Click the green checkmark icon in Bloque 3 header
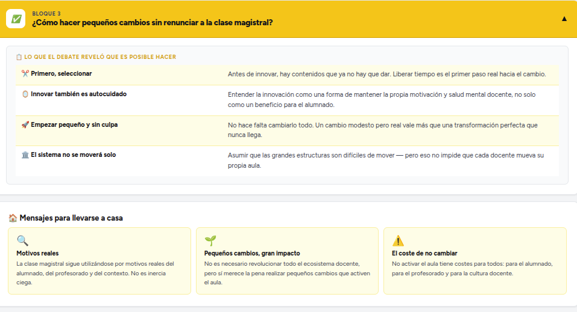Viewport: 577px width, 312px height. [x=15, y=19]
